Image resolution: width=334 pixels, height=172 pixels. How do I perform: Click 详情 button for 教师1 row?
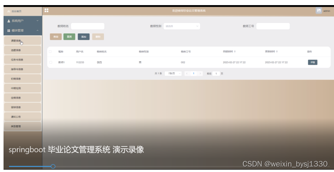312,62
